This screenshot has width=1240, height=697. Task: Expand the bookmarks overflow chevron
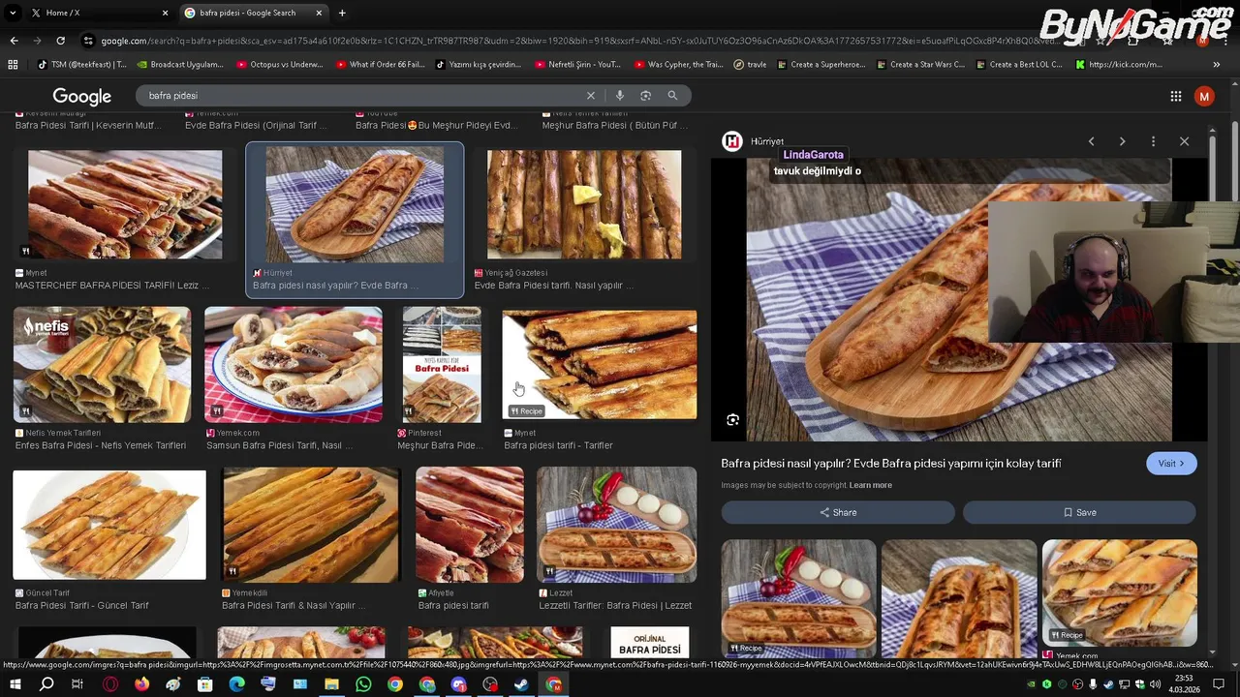[x=1217, y=65]
